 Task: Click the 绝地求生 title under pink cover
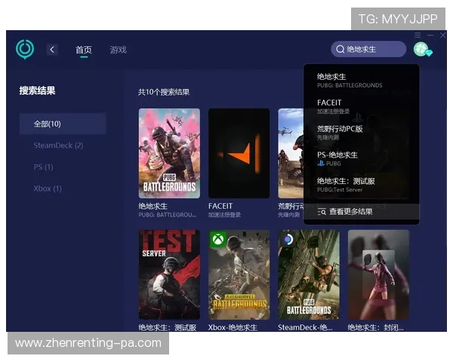point(153,206)
